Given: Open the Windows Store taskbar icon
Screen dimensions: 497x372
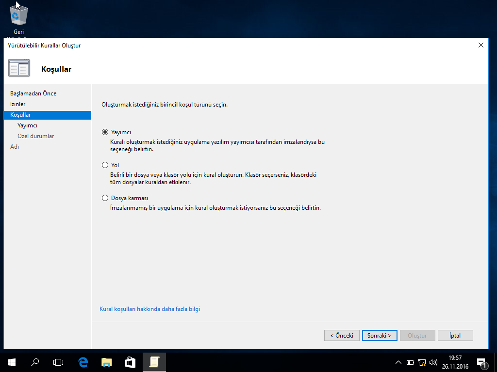Looking at the screenshot, I should (130, 362).
